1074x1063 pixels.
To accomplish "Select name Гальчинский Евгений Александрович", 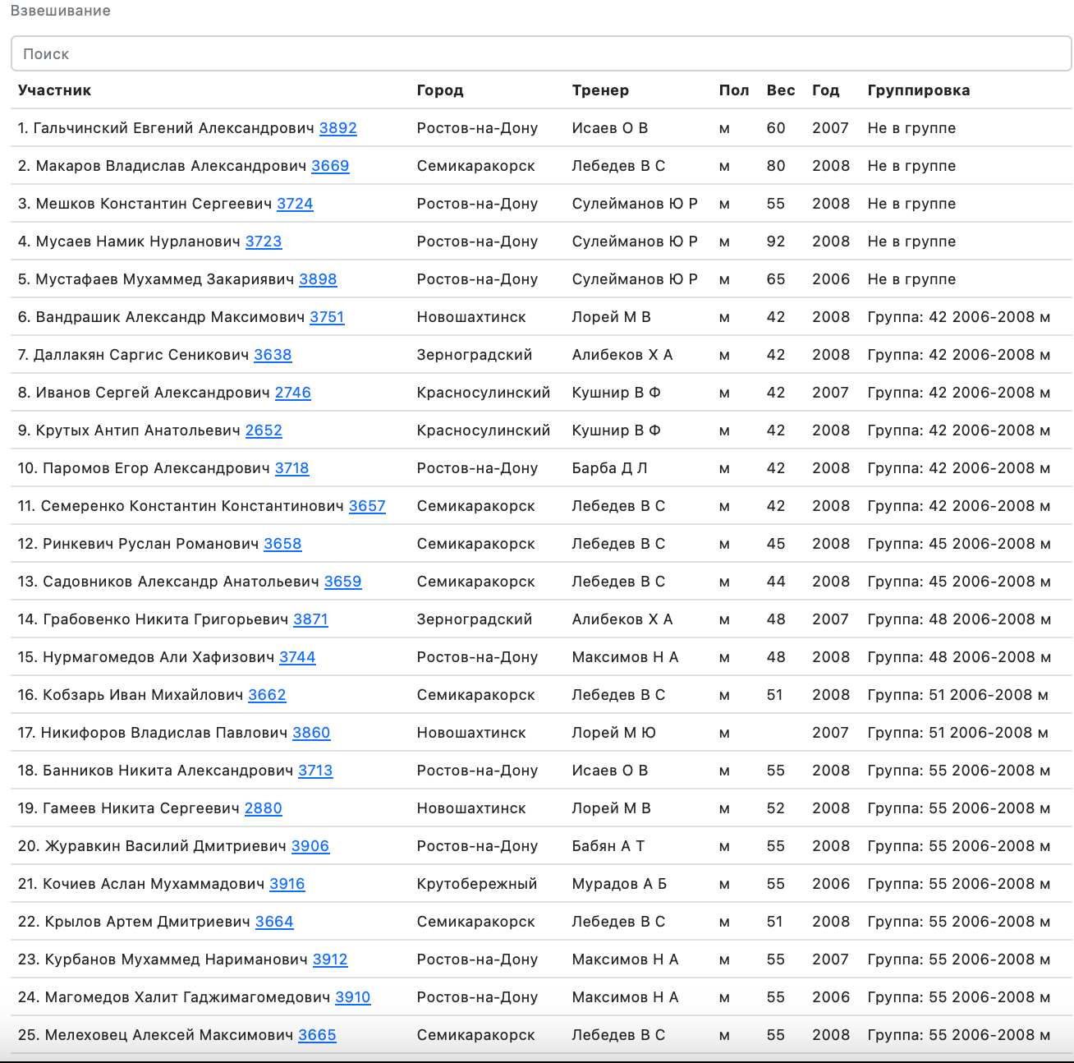I will pos(173,128).
